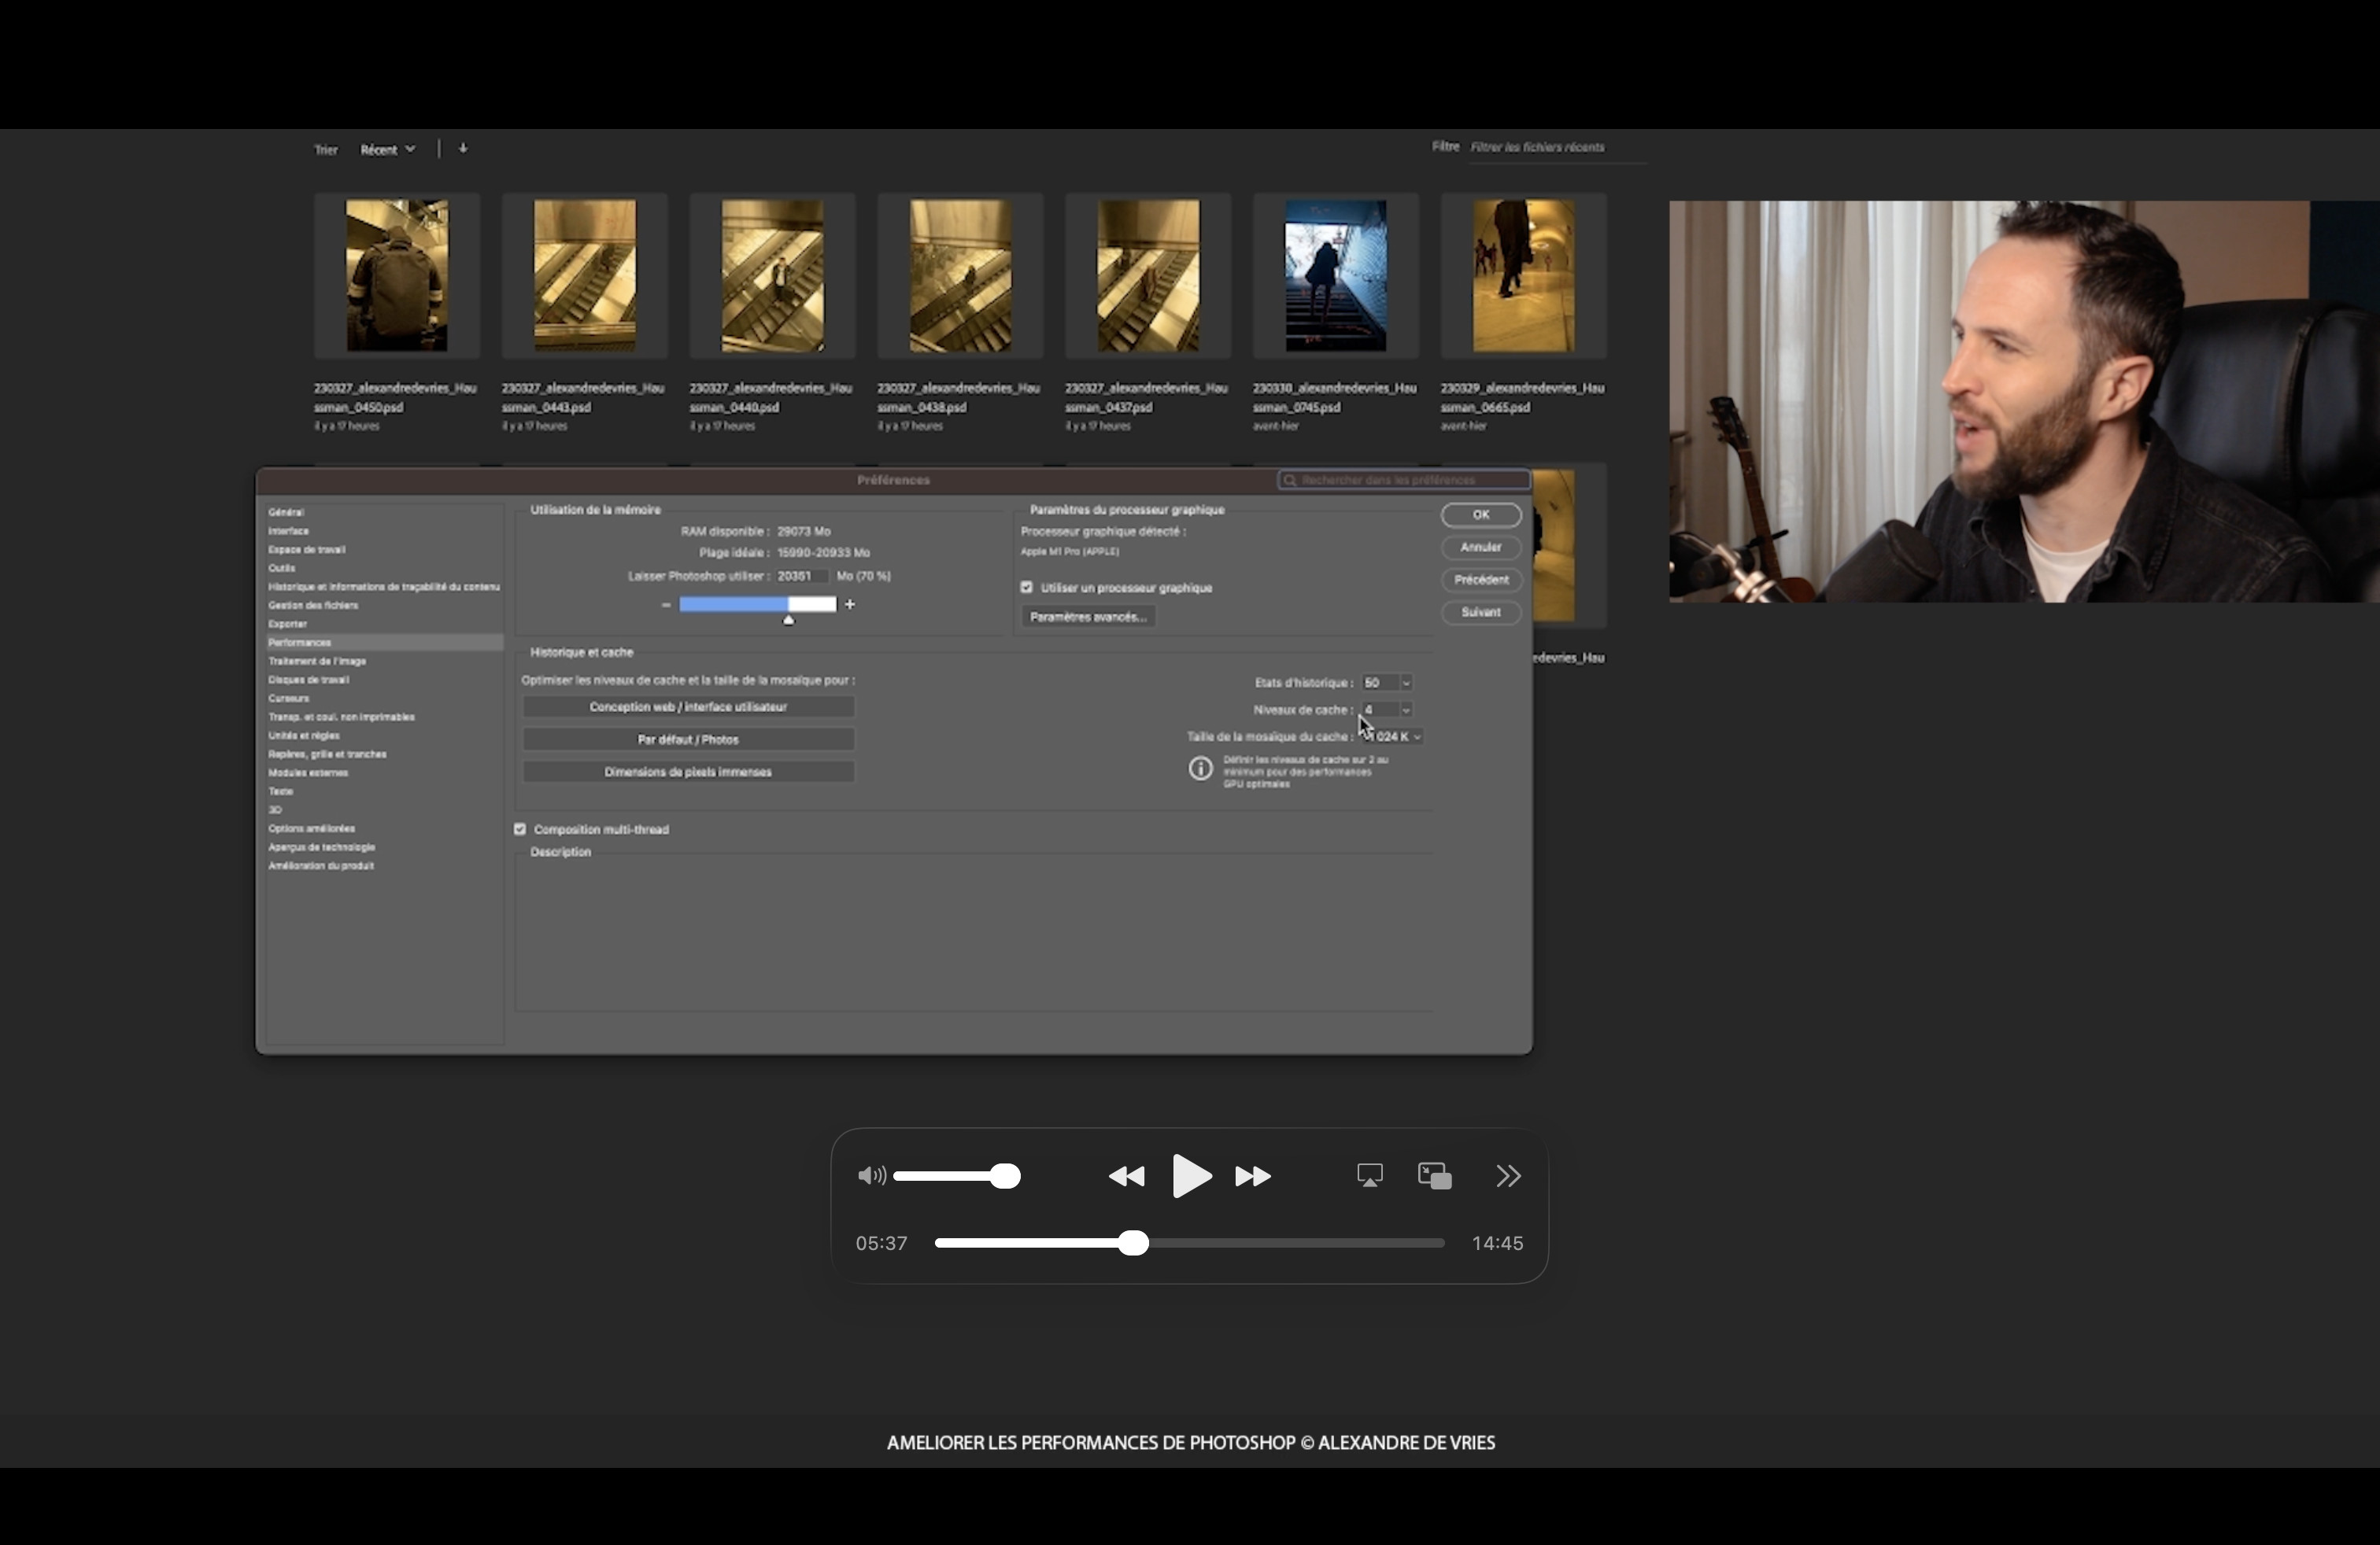Click the rewind icon in the player
2380x1545 pixels.
point(1127,1176)
